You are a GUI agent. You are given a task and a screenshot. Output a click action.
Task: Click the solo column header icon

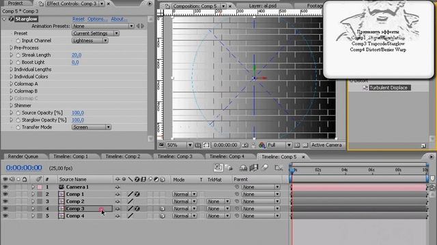(x=18, y=180)
